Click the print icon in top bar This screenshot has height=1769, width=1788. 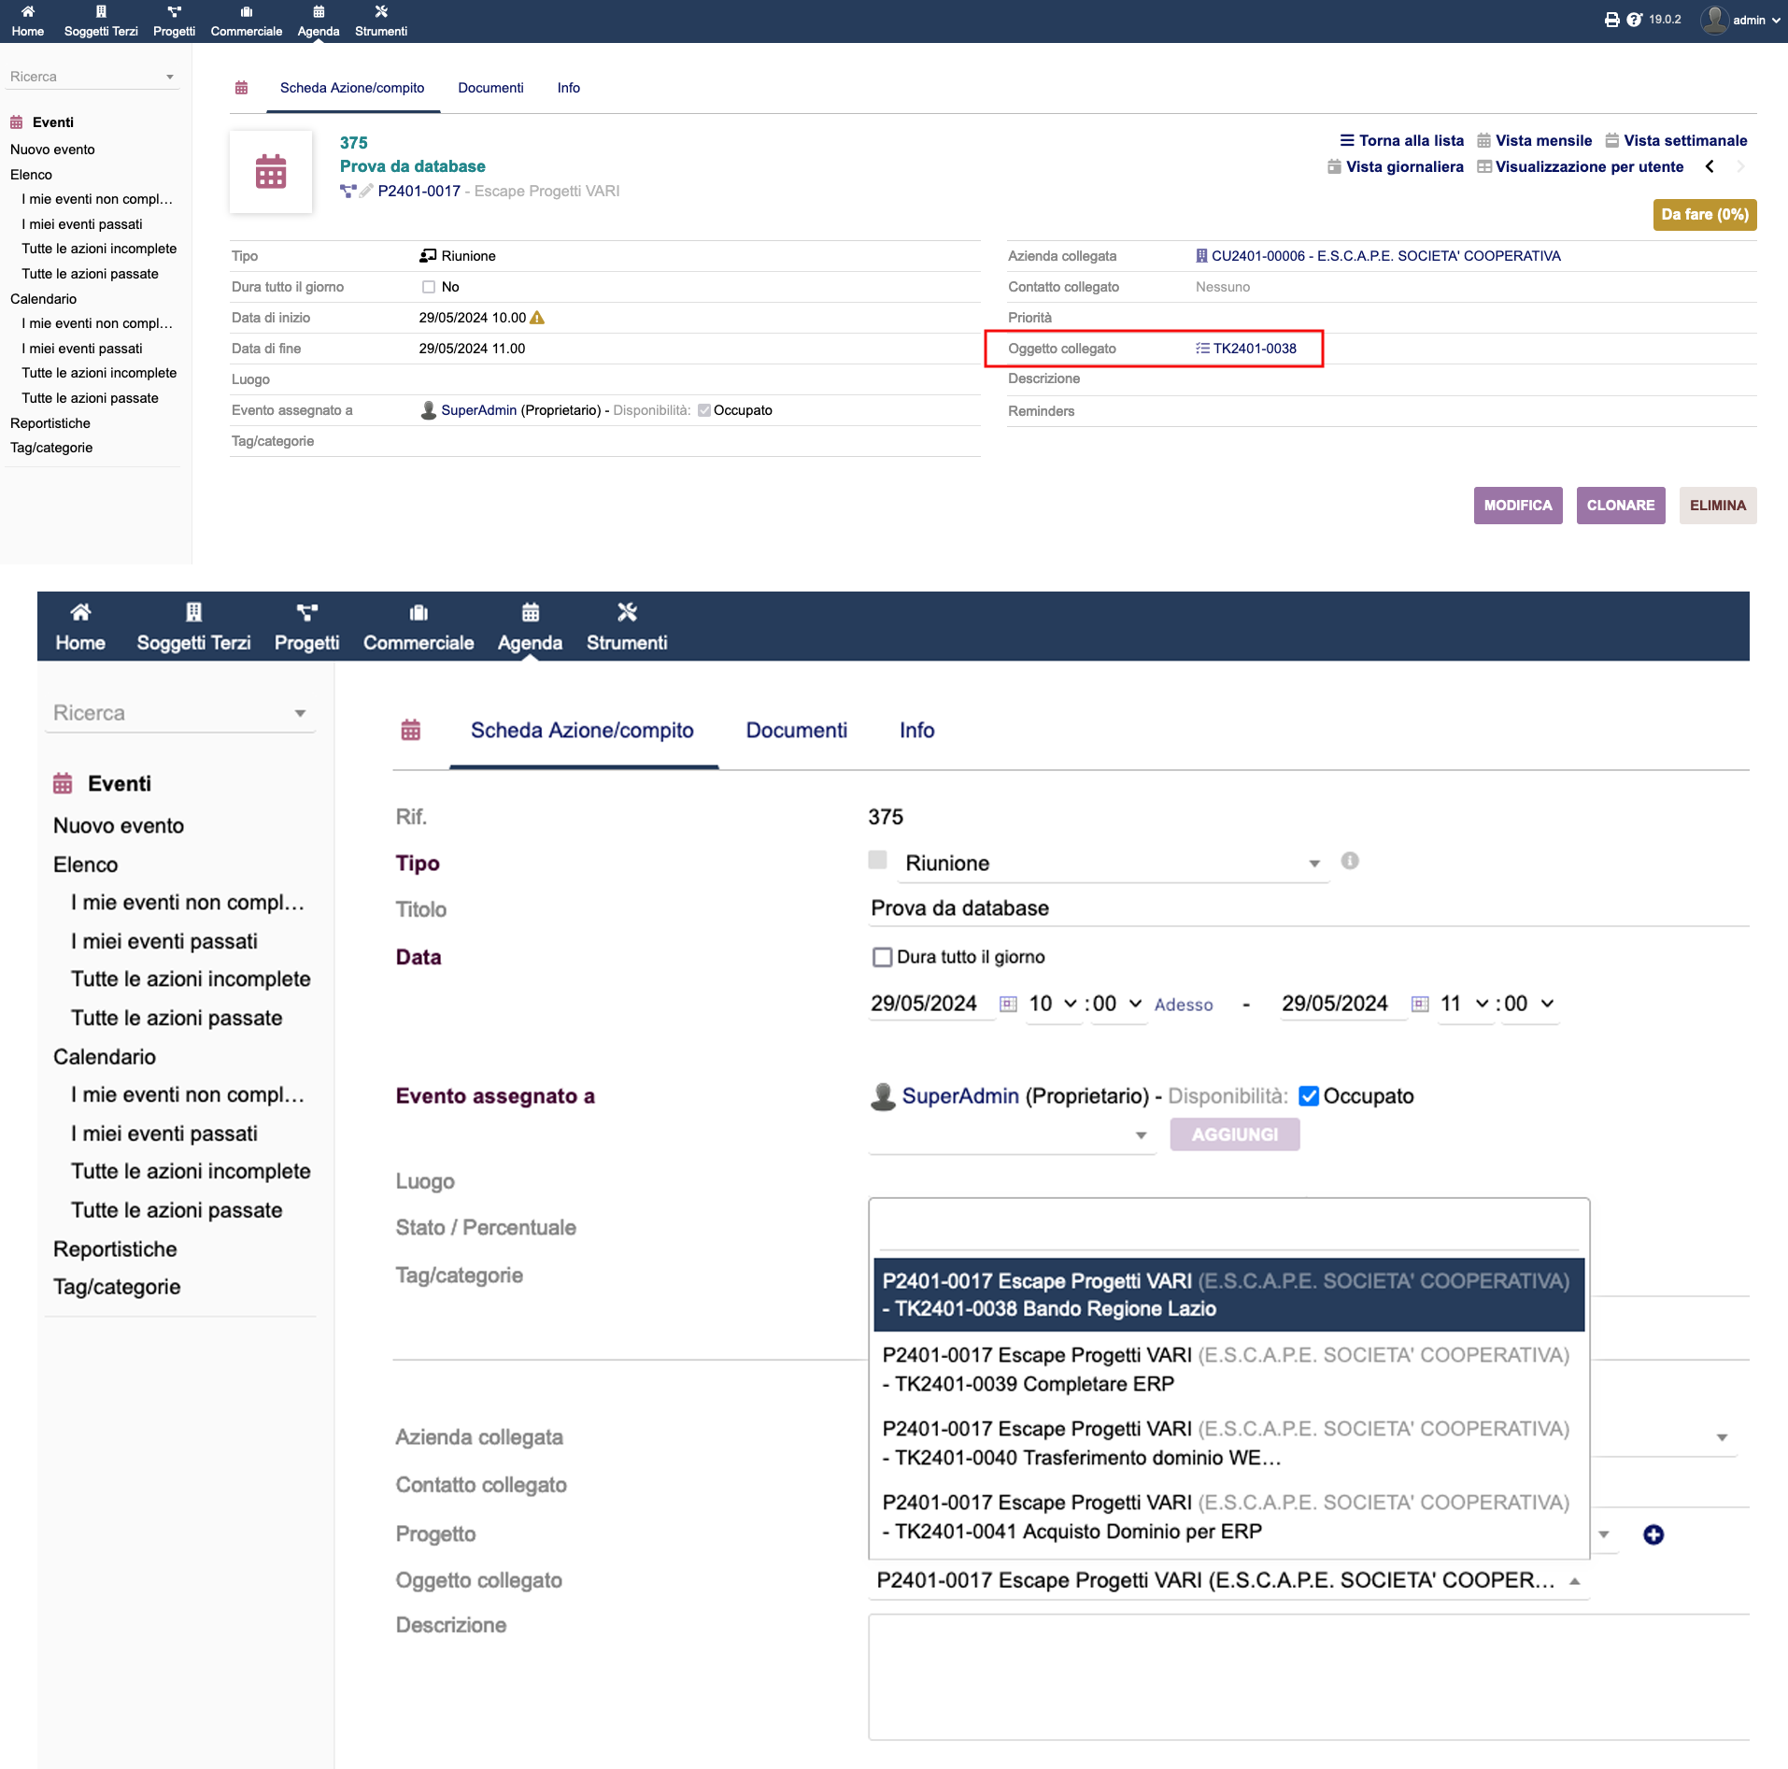(1611, 20)
